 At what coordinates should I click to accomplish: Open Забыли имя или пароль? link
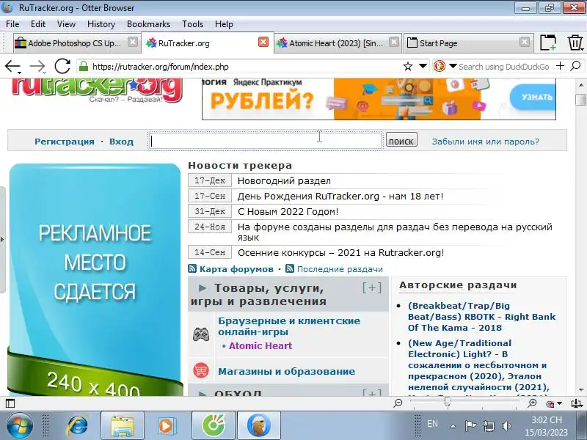coord(486,142)
